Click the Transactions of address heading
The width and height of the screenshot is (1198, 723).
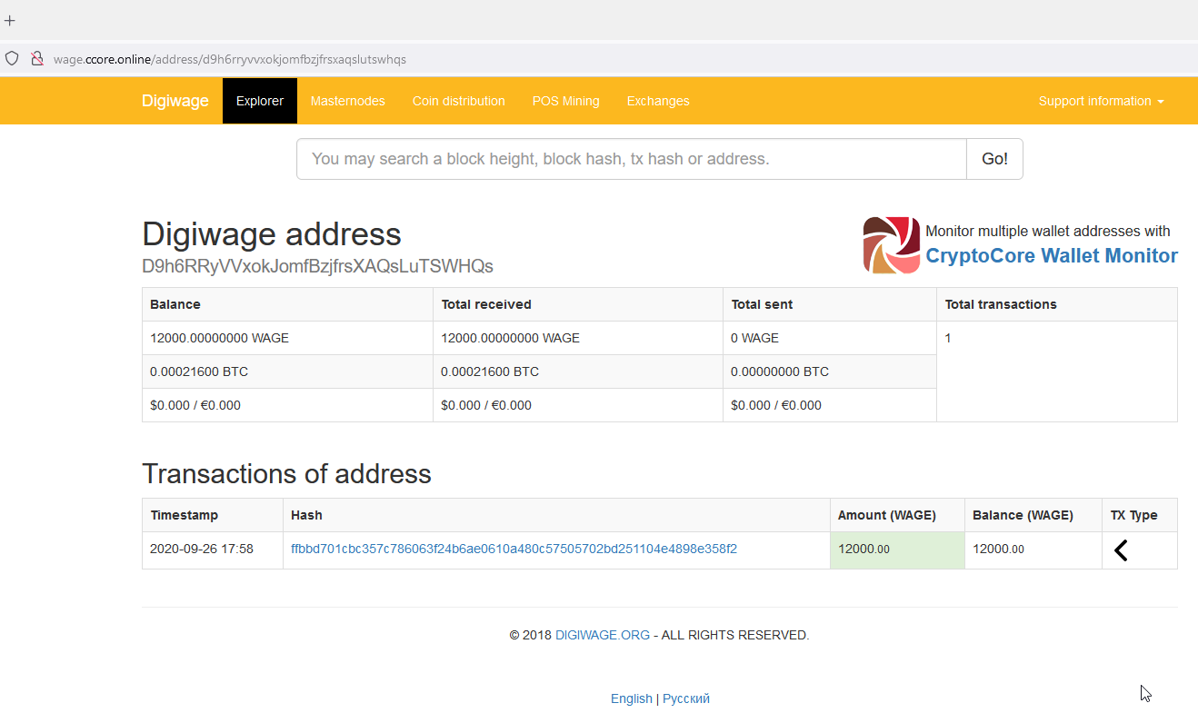pos(286,474)
